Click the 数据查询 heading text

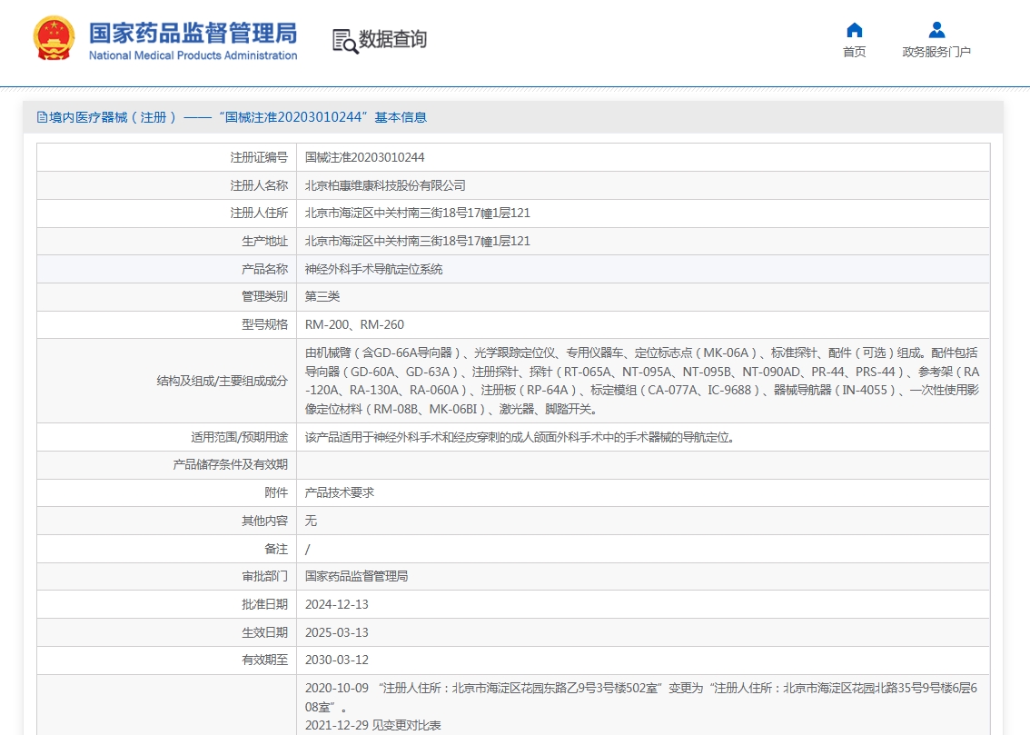(392, 39)
